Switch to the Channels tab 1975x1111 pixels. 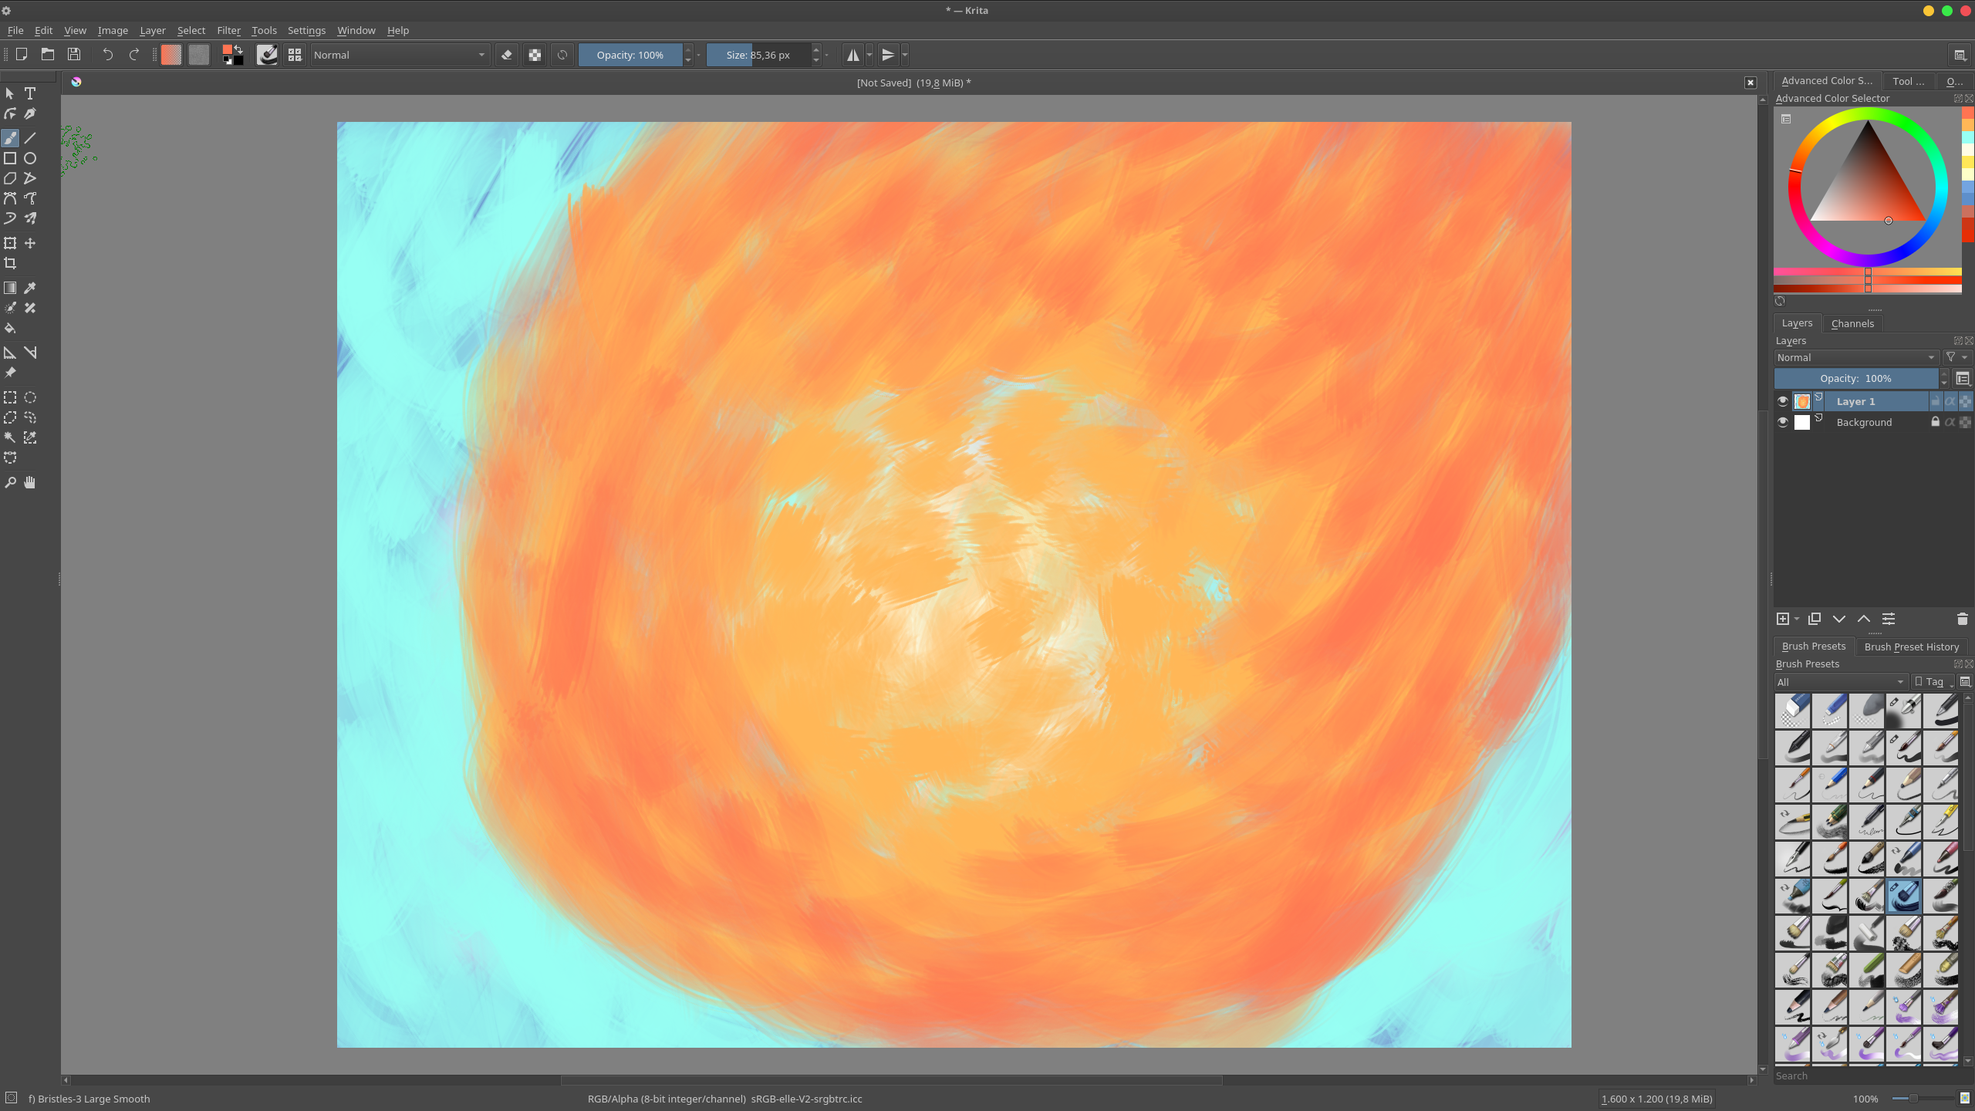point(1852,323)
